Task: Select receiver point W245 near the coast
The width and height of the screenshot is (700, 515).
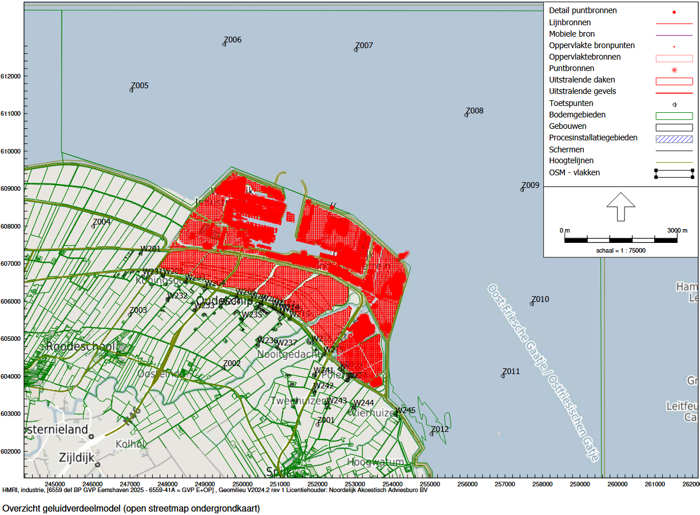Action: tap(396, 414)
